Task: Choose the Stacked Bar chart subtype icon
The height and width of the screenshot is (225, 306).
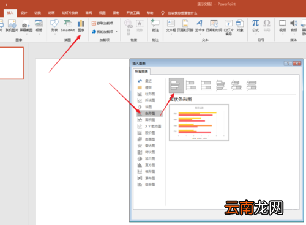Action: (x=192, y=86)
